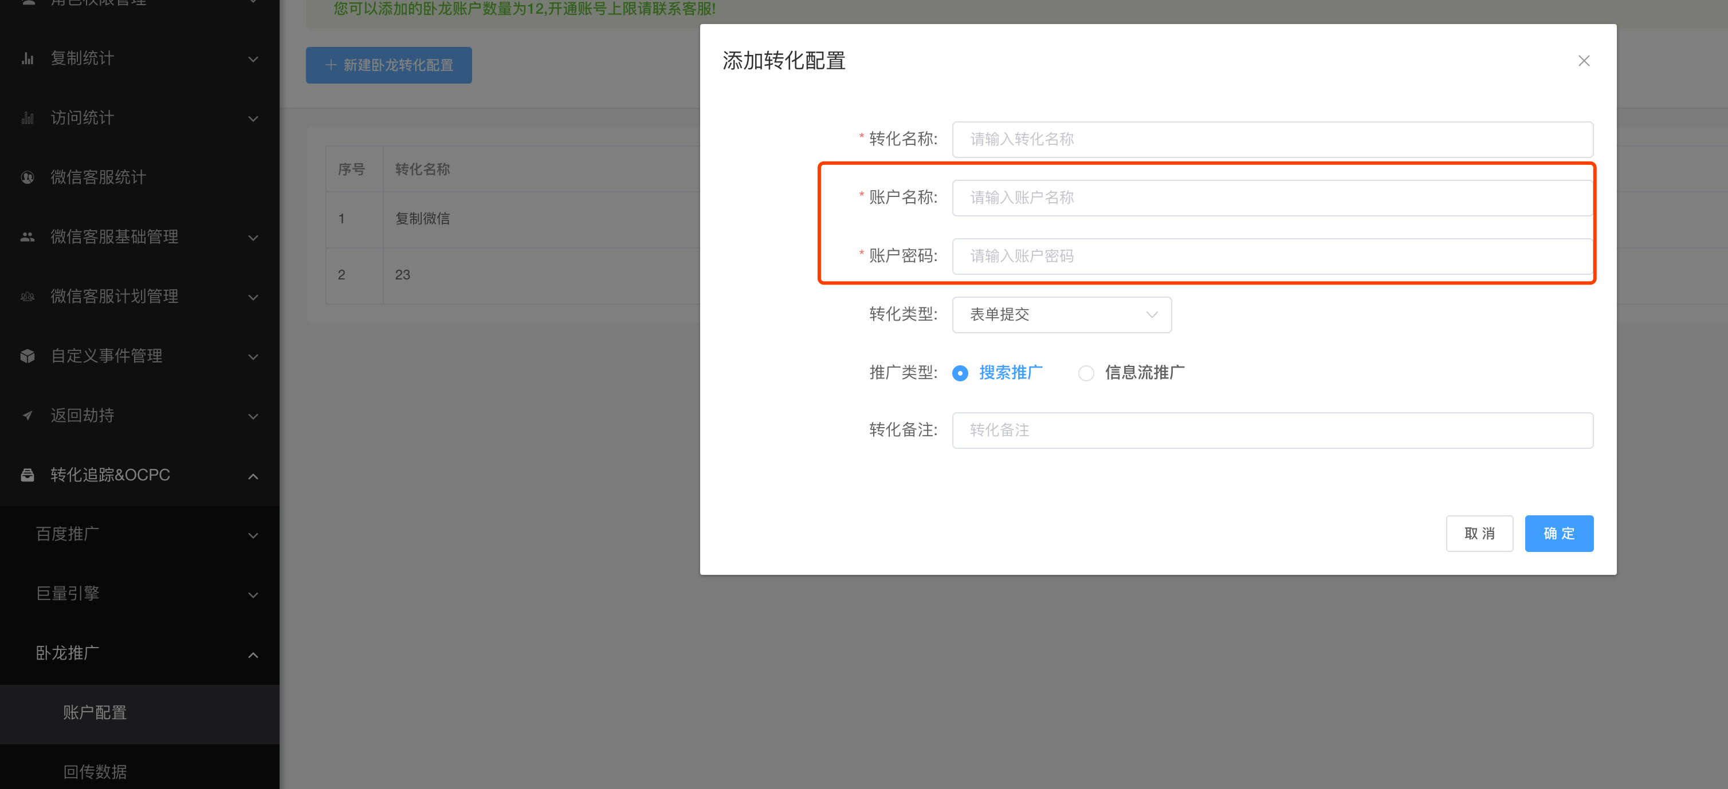The image size is (1728, 789).
Task: Click the 访问统计 chart icon
Action: coord(28,119)
